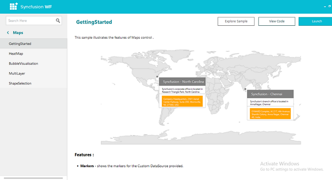The image size is (332, 180).
Task: Click the sidebar horizontal scrollbar
Action: pos(34,178)
